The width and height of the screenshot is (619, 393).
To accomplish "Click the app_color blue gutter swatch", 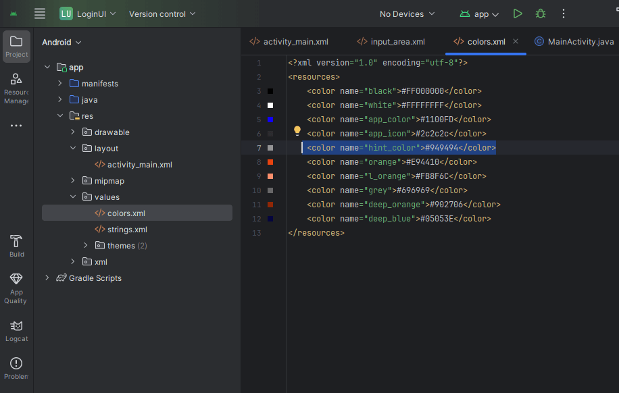I will tap(270, 120).
